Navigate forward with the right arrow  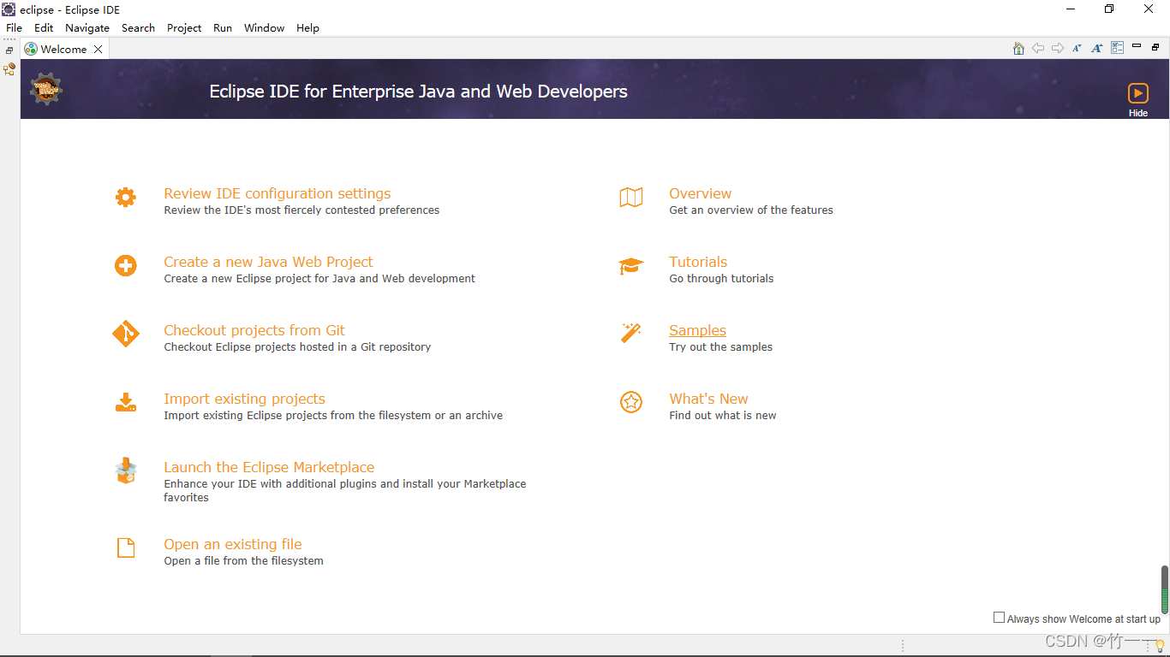tap(1058, 49)
